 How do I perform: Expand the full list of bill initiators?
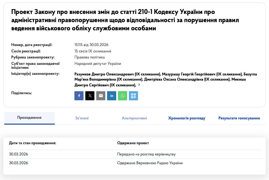(139, 85)
